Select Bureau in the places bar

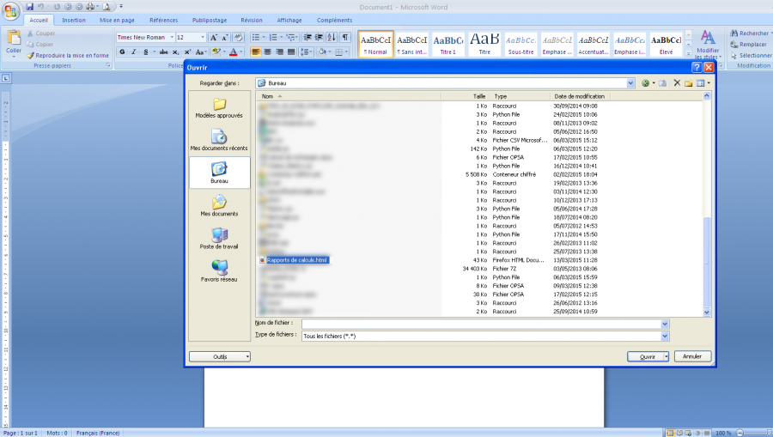point(219,173)
